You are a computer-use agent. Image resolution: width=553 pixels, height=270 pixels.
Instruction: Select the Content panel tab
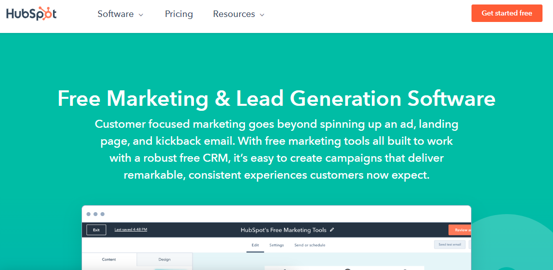[108, 260]
